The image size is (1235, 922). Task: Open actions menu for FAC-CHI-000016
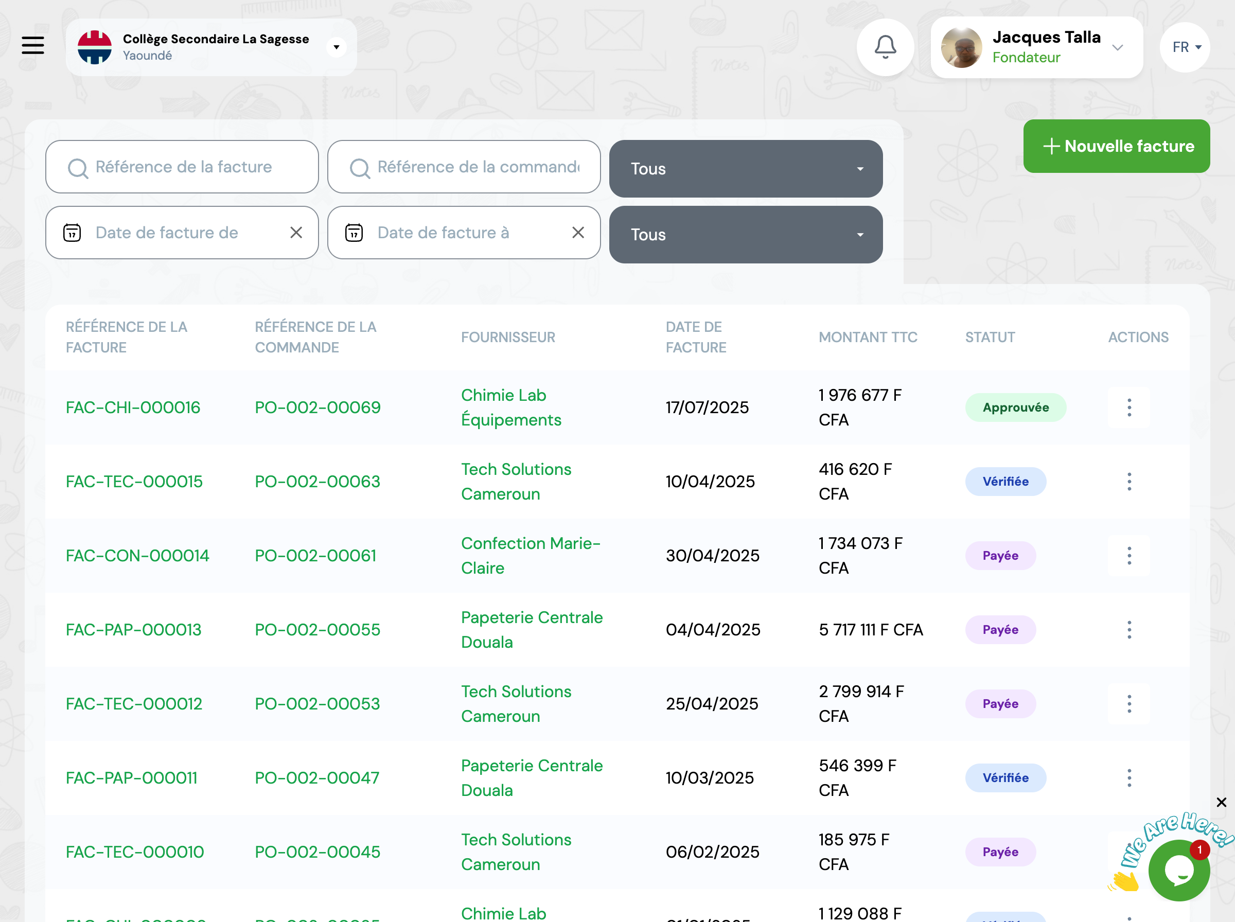(x=1128, y=407)
